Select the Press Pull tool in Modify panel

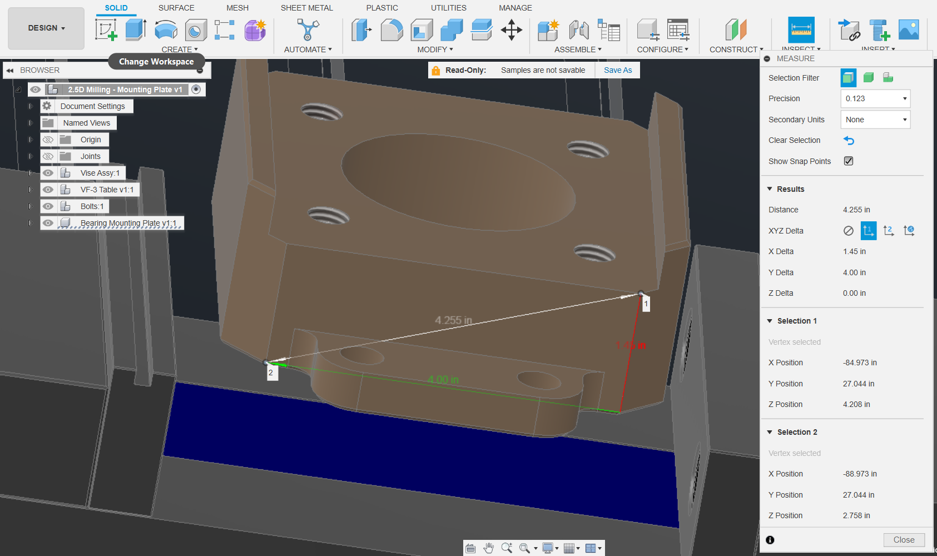click(x=361, y=31)
